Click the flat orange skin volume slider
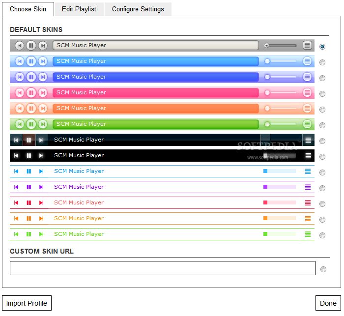 pos(280,218)
